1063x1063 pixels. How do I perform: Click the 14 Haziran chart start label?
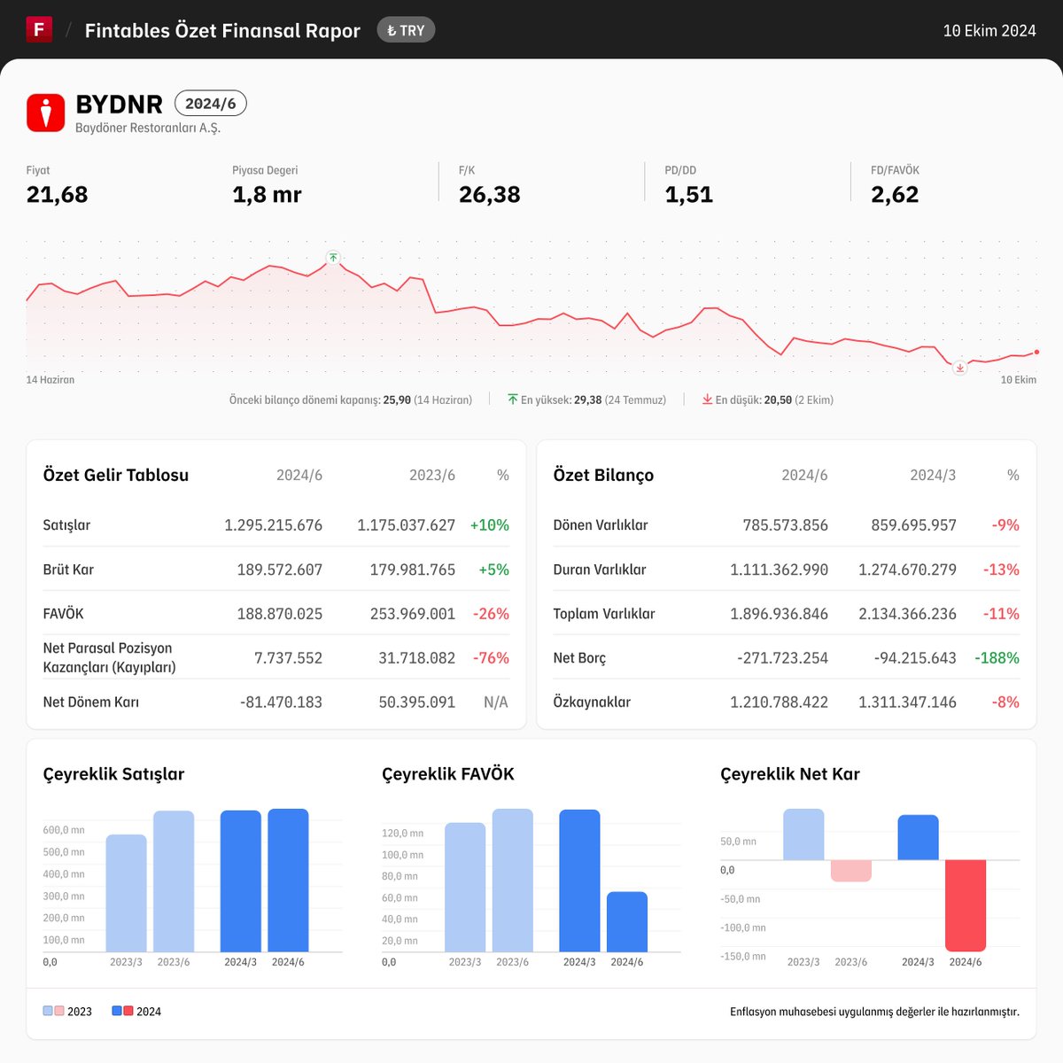(x=50, y=380)
